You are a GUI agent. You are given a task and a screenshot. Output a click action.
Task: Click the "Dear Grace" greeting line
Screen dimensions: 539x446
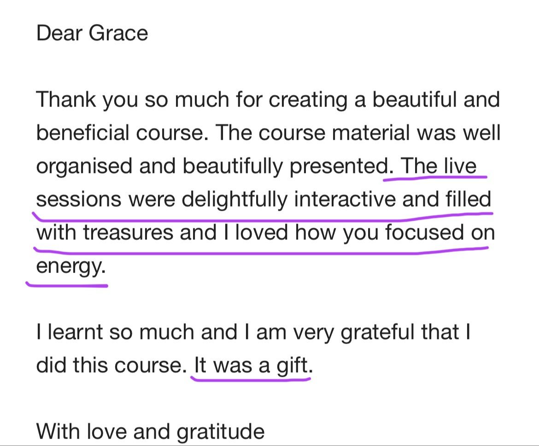(x=92, y=33)
